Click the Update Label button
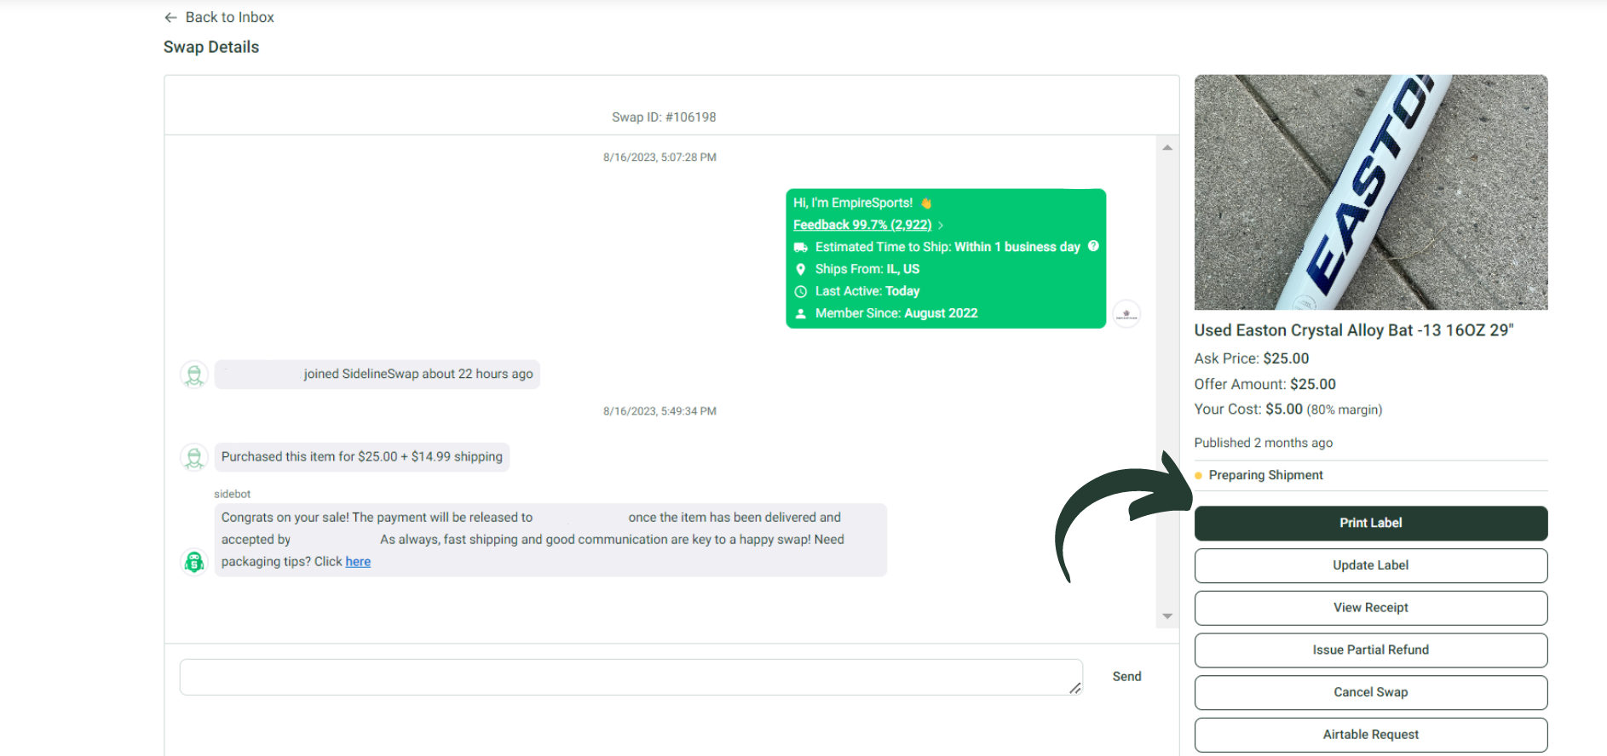The height and width of the screenshot is (756, 1607). pyautogui.click(x=1370, y=565)
